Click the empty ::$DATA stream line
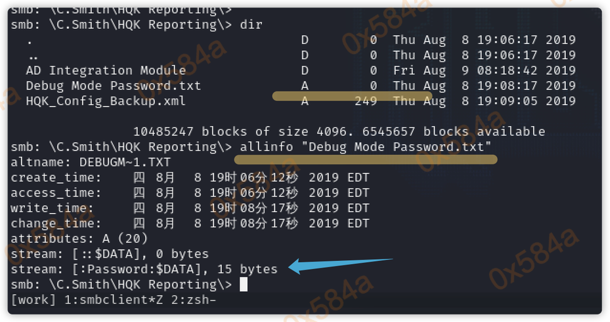Screen dimensions: 610x322 tap(110, 254)
